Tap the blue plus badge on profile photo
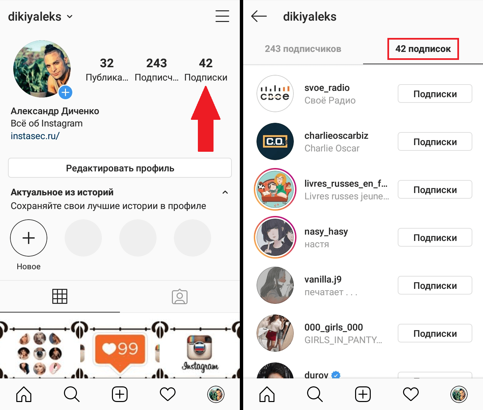Screen dimensions: 483x410 coord(66,92)
